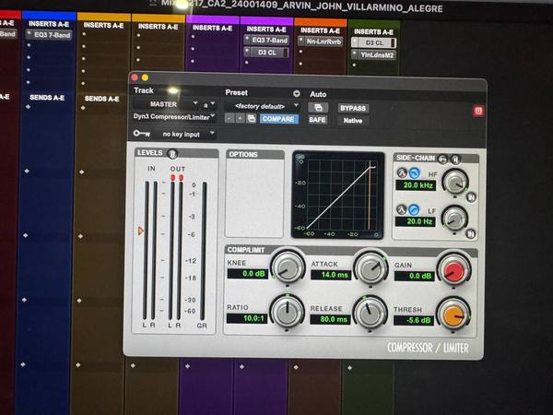
Task: Click the preset copy settings icon
Action: pos(252,119)
